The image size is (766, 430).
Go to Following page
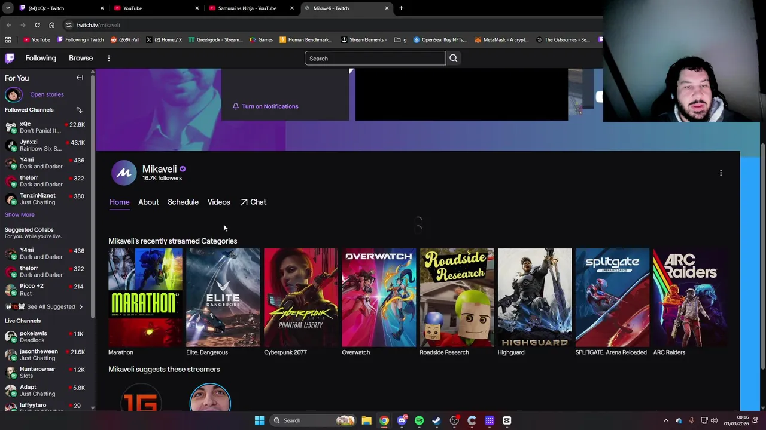[x=41, y=58]
